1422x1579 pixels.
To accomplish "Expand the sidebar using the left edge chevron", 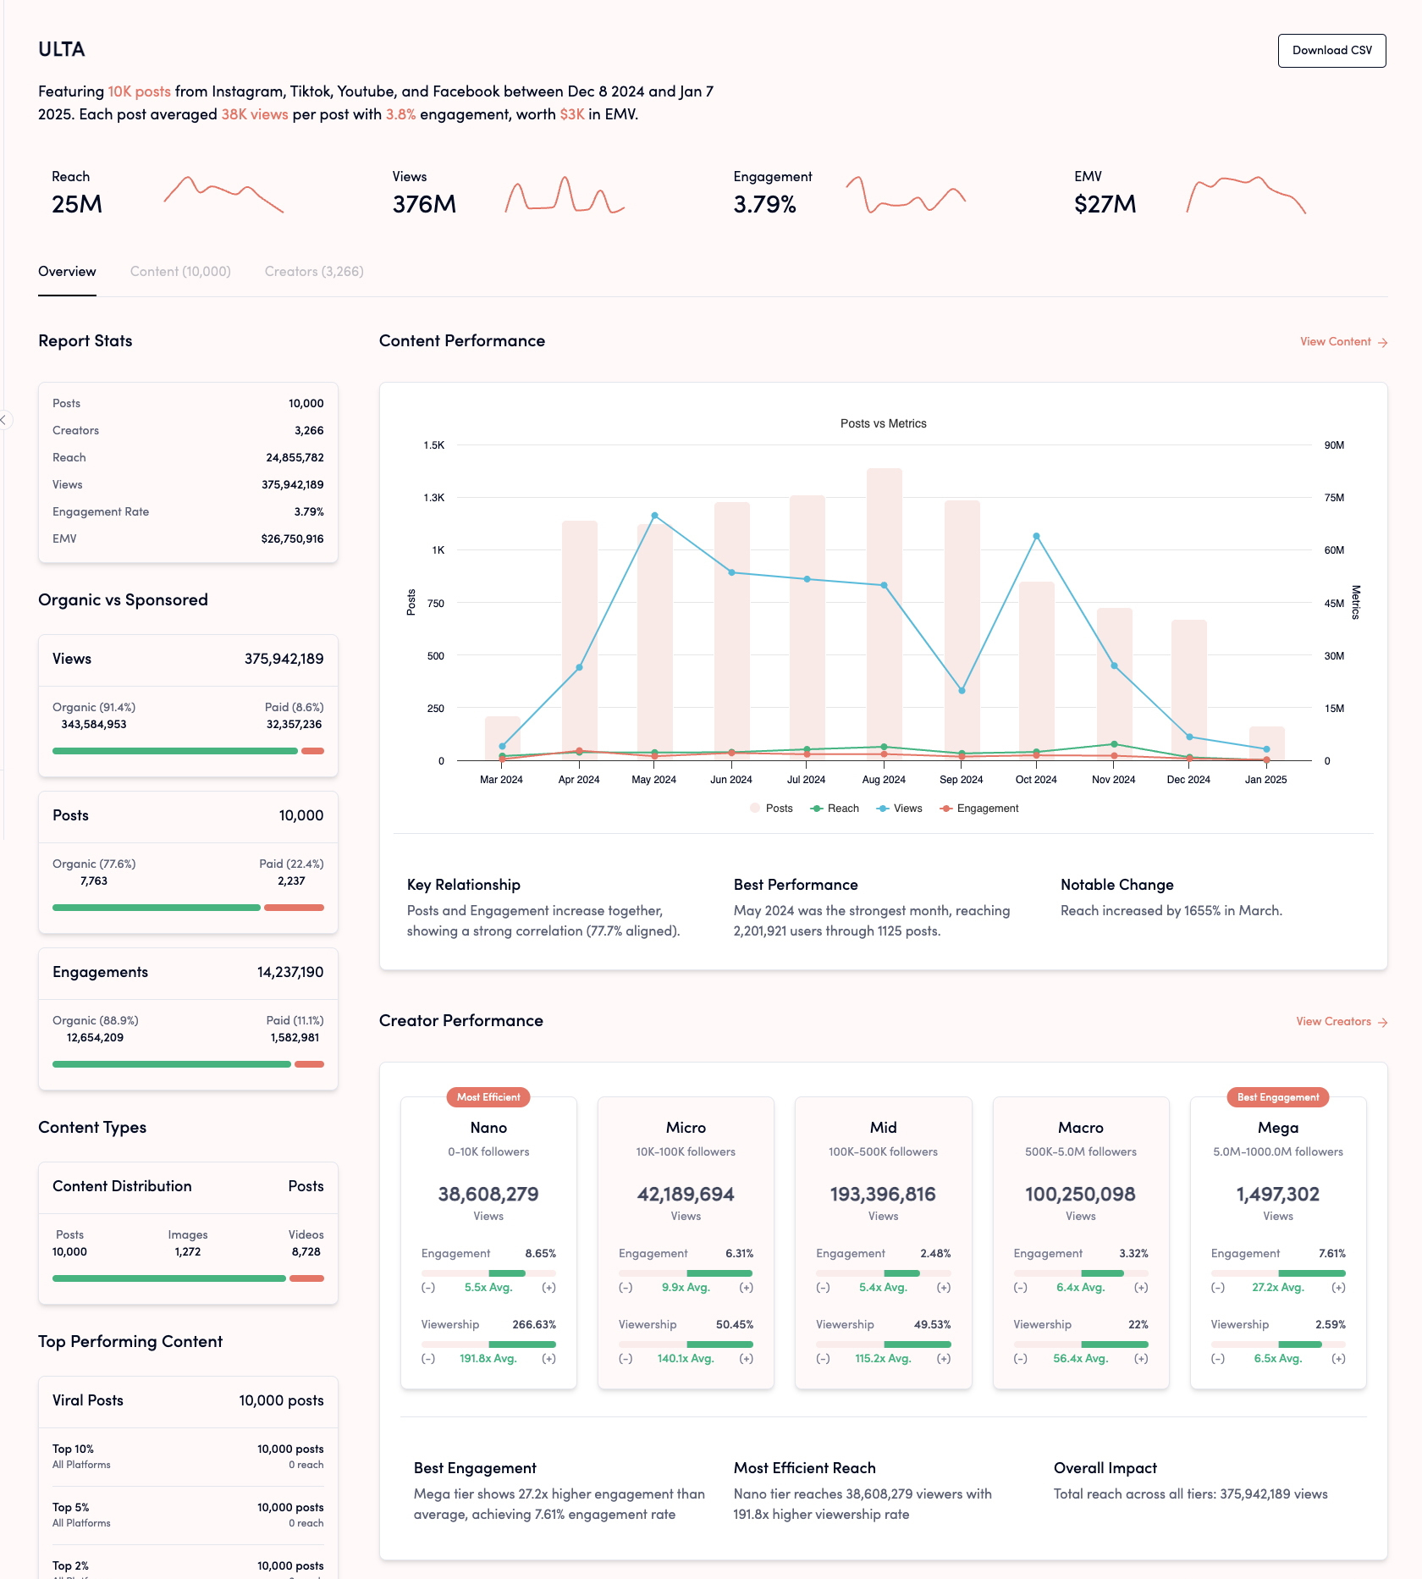I will tap(4, 420).
